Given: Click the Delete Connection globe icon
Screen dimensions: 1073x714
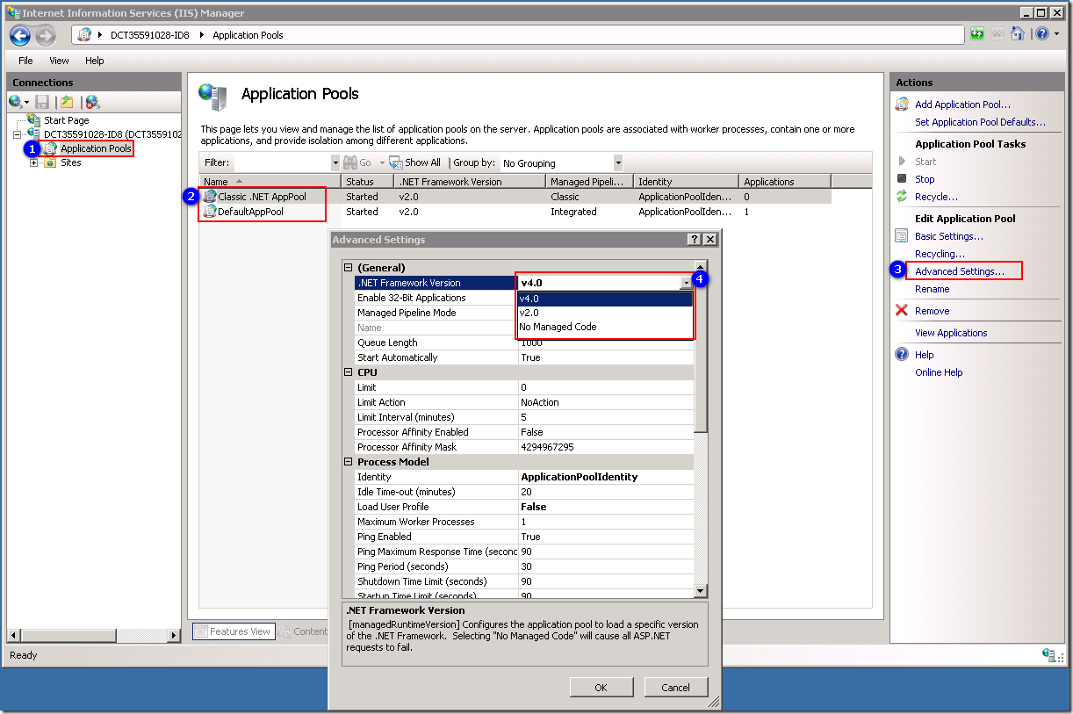Looking at the screenshot, I should click(x=92, y=102).
